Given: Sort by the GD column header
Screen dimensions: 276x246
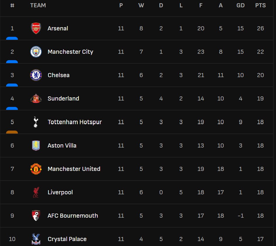Looking at the screenshot, I should [240, 5].
